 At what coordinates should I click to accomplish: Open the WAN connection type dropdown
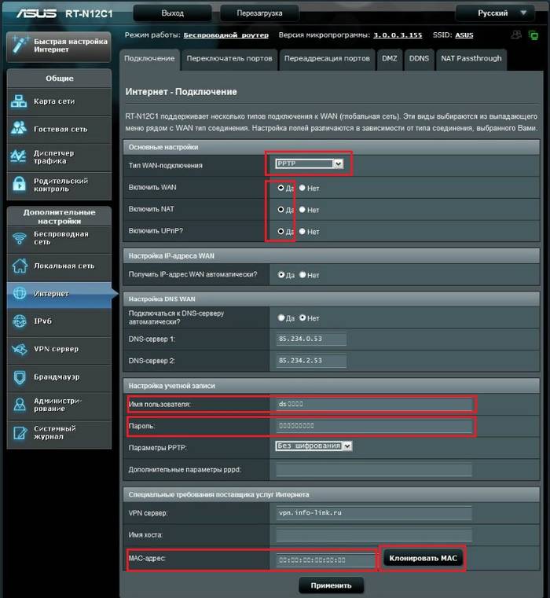(x=310, y=163)
